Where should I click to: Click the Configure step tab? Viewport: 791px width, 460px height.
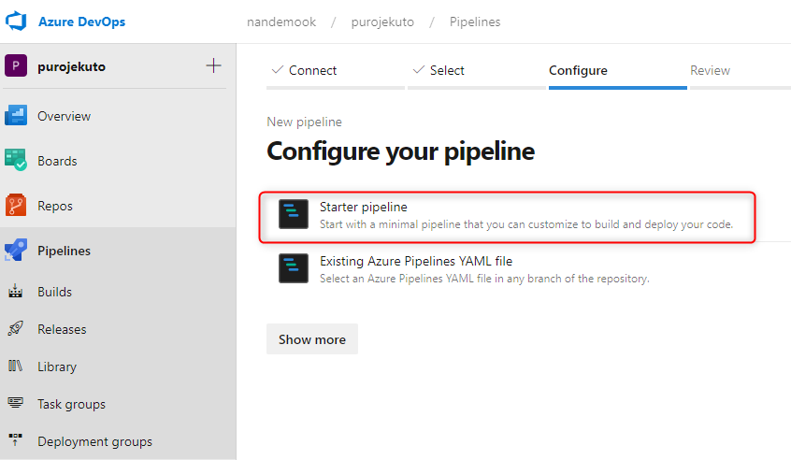pos(618,71)
